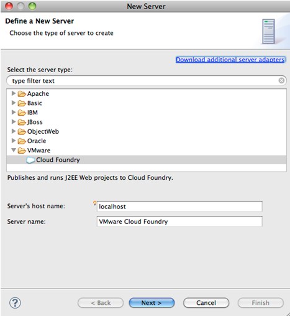Image resolution: width=290 pixels, height=316 pixels.
Task: Open Download additional server adapters link
Action: point(230,60)
